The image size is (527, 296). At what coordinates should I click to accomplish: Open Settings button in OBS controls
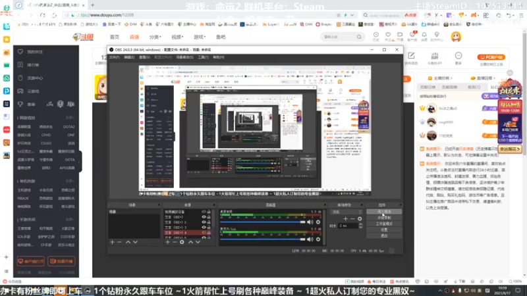[384, 230]
